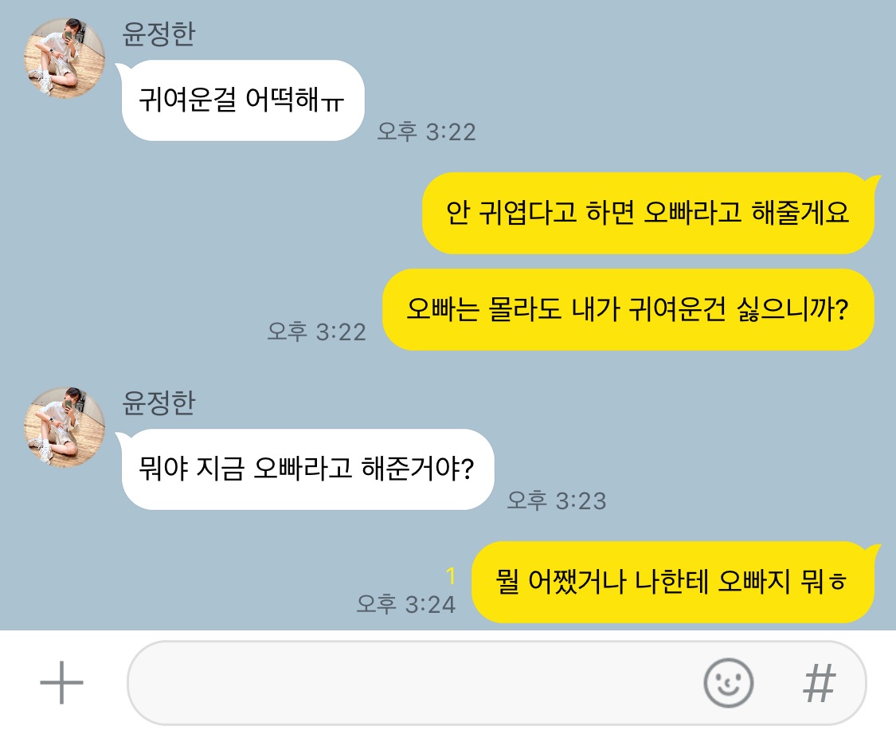Tap the 오후 3:24 timestamp
Screen dimensions: 896x734
pos(405,604)
